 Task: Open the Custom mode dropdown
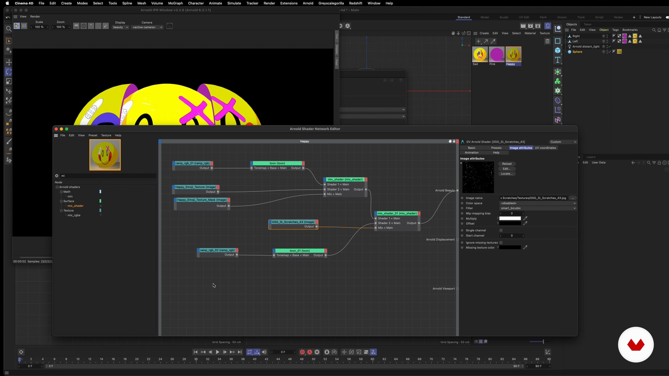[563, 142]
